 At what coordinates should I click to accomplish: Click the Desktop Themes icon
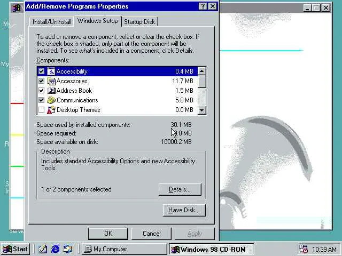pyautogui.click(x=51, y=110)
